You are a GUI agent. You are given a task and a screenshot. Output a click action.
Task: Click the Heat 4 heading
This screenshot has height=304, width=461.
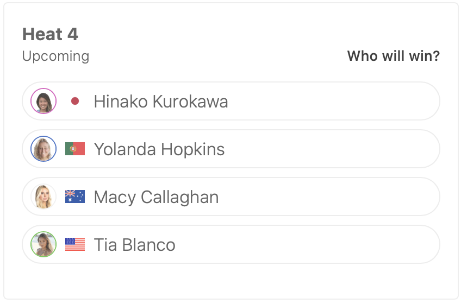(50, 35)
